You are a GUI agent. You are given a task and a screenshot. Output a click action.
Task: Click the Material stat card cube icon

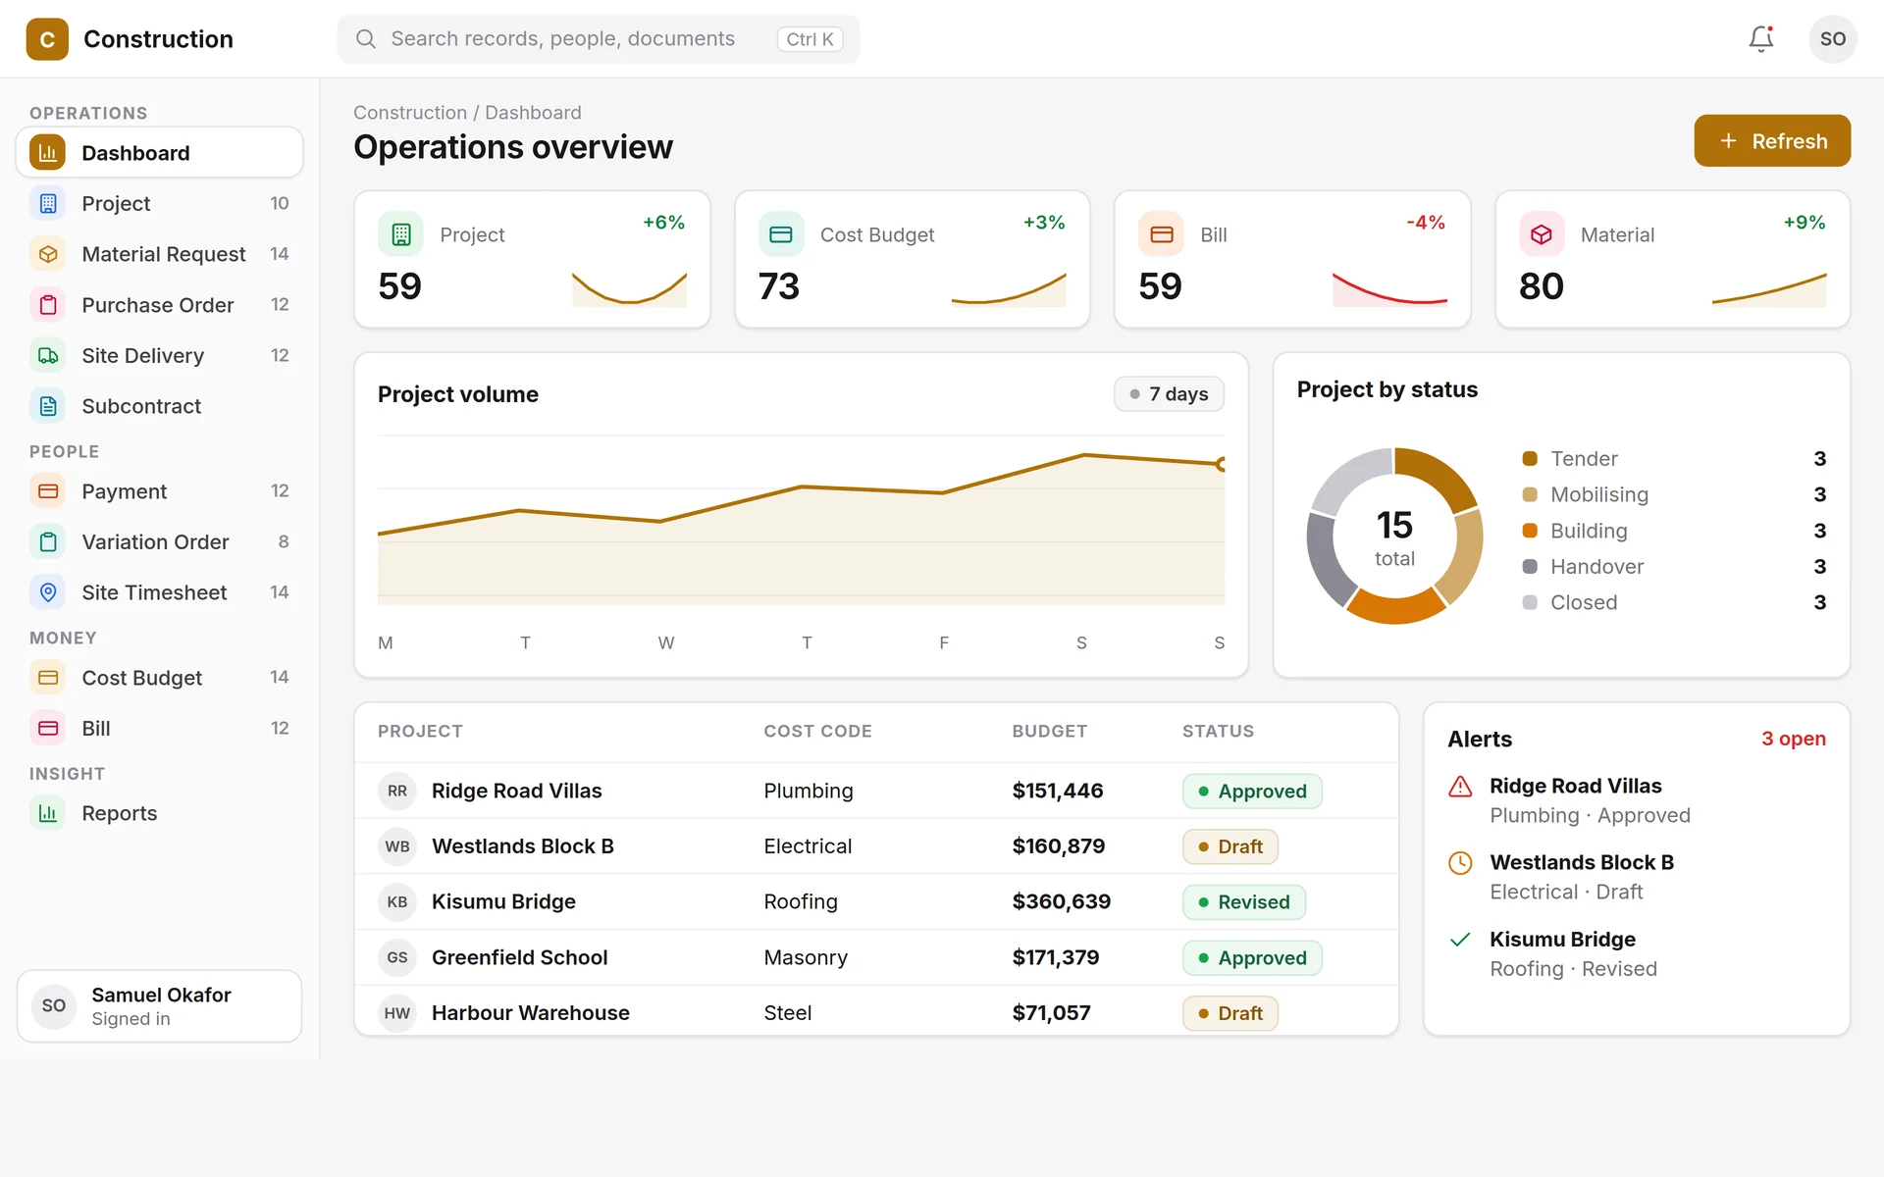(x=1542, y=234)
